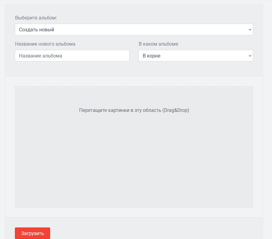Screen dimensions: 272x239
Task: Select the "В корне" value text
Action: coord(151,56)
